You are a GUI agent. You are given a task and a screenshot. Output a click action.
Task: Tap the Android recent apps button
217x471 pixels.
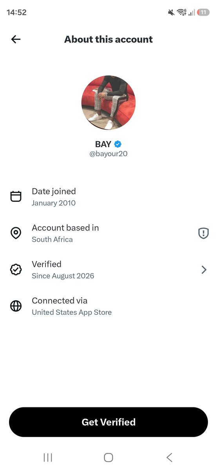(x=48, y=457)
